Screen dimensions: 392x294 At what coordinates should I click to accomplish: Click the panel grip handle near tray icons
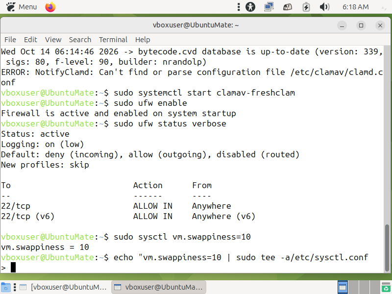(x=239, y=7)
